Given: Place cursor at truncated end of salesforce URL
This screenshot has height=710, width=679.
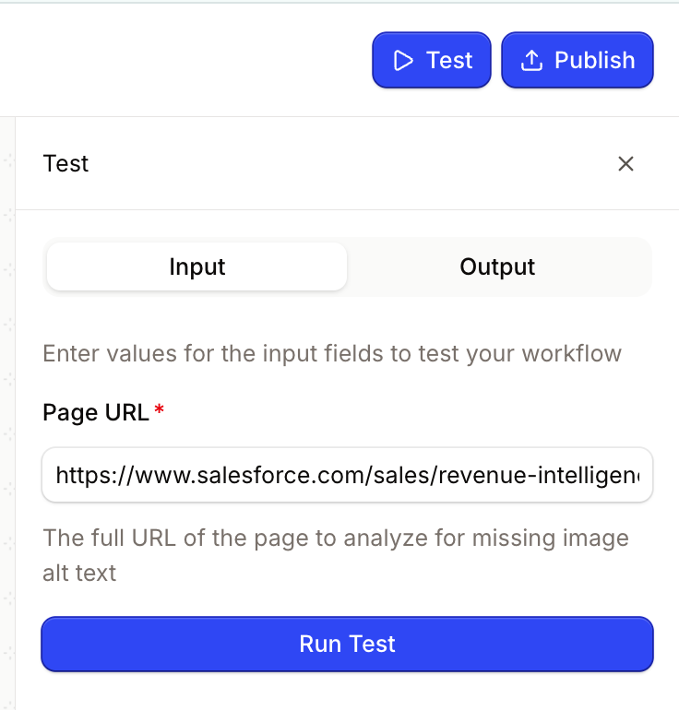Looking at the screenshot, I should coord(638,475).
